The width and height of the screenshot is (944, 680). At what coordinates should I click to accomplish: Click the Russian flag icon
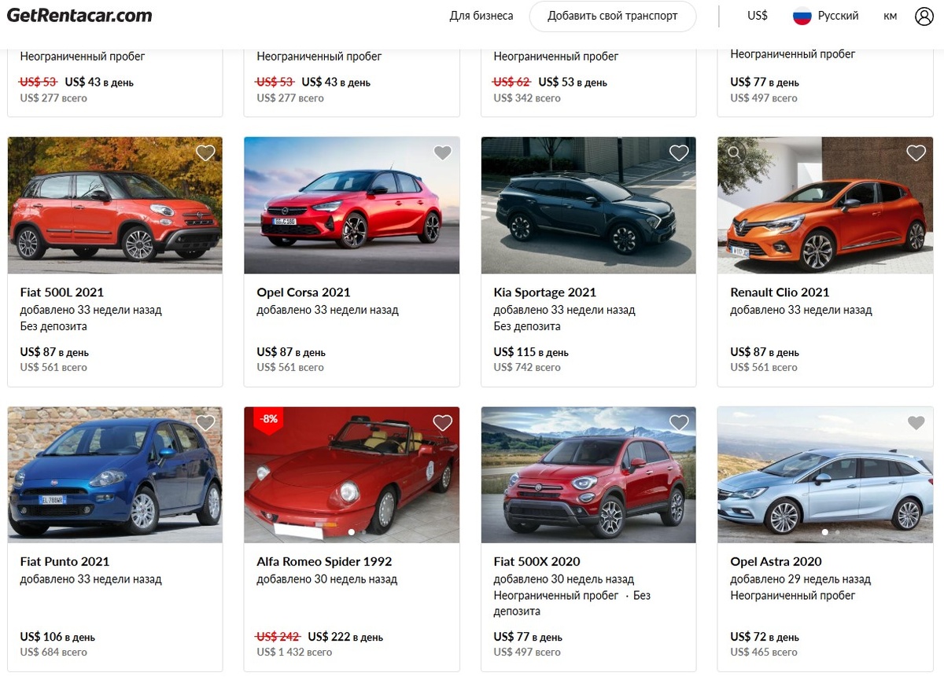(x=801, y=15)
